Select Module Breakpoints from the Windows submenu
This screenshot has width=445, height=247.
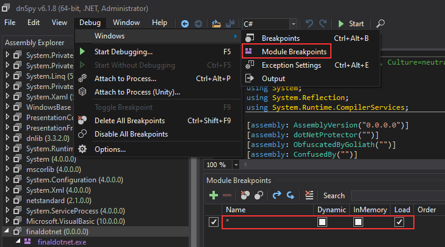tap(293, 52)
